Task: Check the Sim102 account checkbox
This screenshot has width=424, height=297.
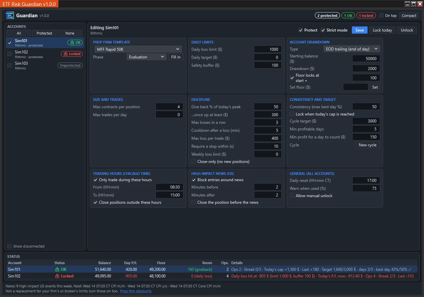Action: click(x=10, y=54)
